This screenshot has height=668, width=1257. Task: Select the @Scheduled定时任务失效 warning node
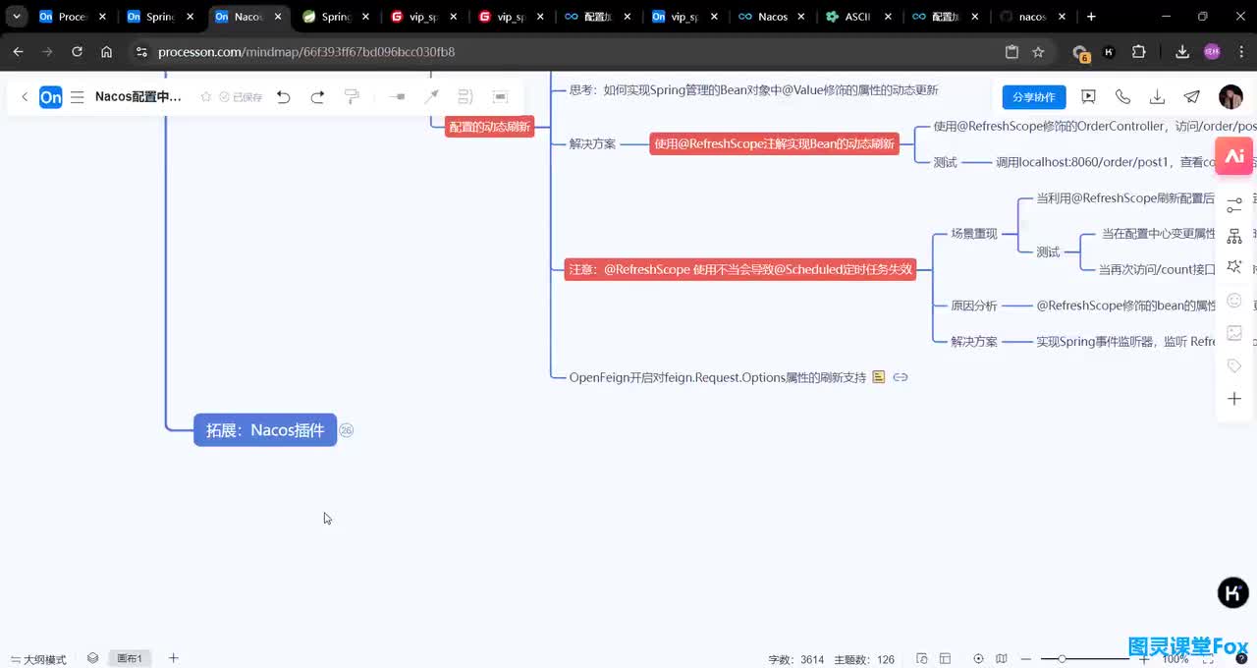tap(739, 269)
